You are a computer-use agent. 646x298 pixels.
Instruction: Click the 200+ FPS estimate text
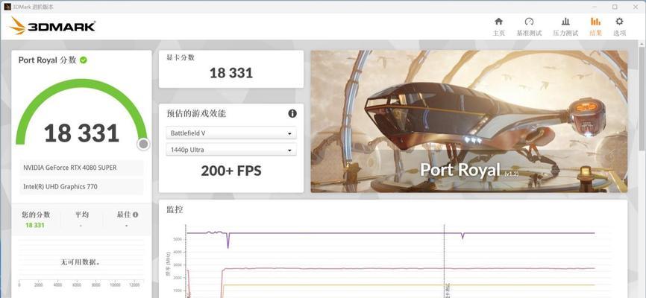(x=231, y=171)
